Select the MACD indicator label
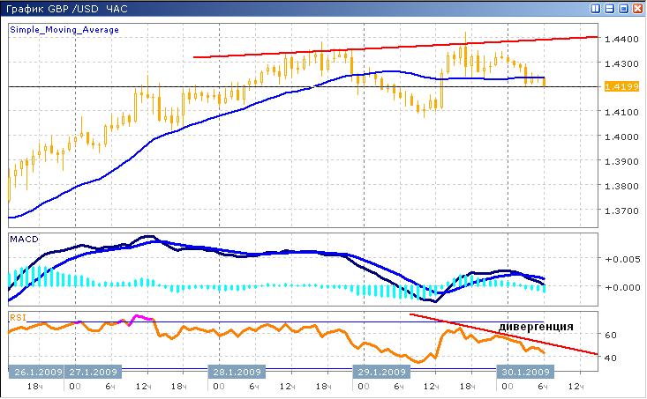The width and height of the screenshot is (647, 399). click(x=21, y=239)
